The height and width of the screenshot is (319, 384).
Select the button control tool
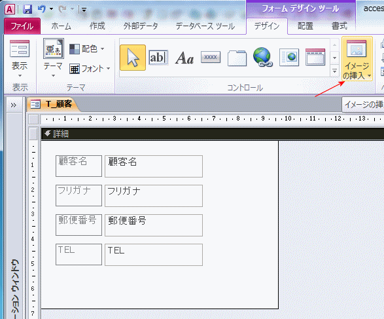[211, 57]
